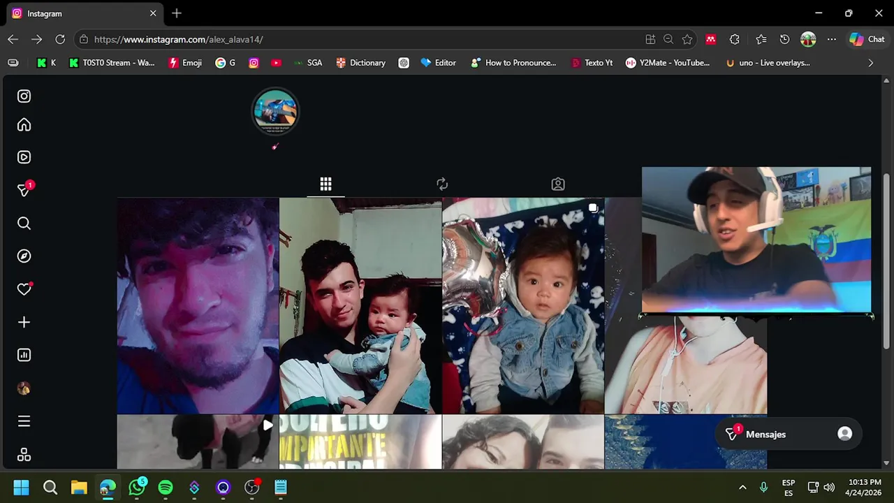Open the uno Live overlays bookmark
This screenshot has width=894, height=503.
pyautogui.click(x=768, y=63)
